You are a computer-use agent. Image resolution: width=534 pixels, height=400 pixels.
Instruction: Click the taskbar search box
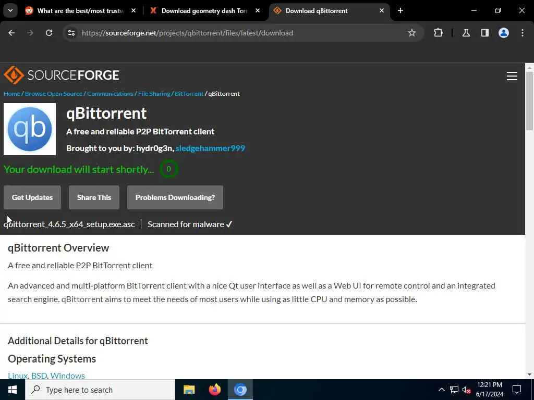point(100,390)
